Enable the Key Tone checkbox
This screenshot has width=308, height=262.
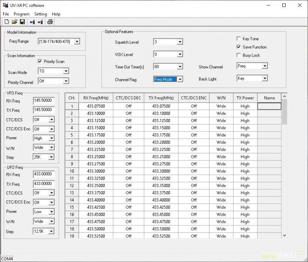coord(239,39)
